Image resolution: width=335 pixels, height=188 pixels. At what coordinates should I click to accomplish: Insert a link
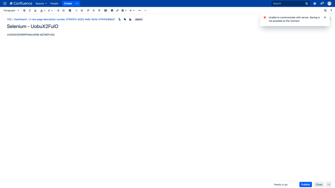[117, 10]
